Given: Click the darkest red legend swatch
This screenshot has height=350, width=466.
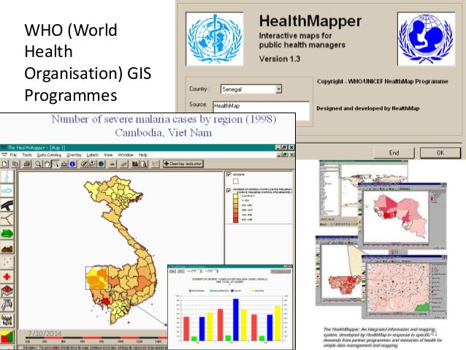Looking at the screenshot, I should coord(236,220).
